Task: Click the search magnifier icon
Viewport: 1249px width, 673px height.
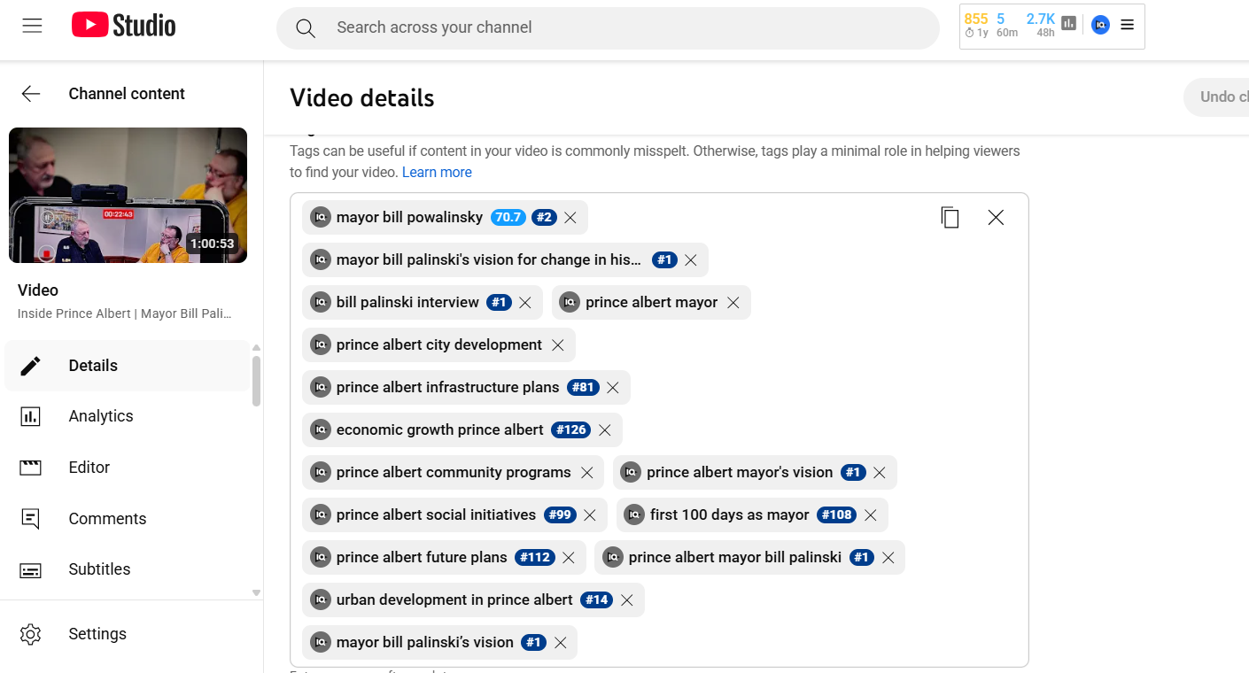Action: [x=306, y=28]
